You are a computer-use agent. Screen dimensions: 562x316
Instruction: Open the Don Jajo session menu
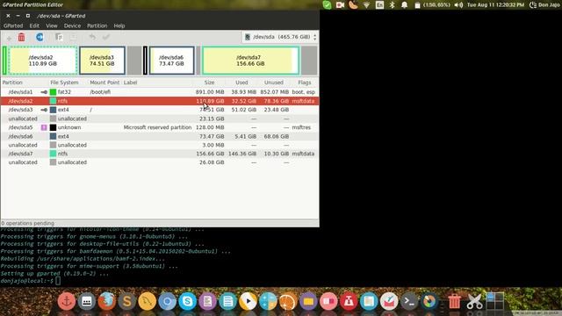pyautogui.click(x=545, y=5)
